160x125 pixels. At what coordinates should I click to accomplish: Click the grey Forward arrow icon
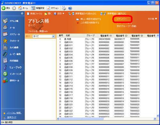(x=14, y=8)
